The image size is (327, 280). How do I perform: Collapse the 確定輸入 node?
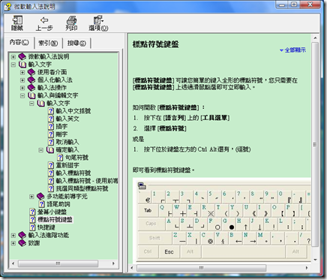pos(41,150)
